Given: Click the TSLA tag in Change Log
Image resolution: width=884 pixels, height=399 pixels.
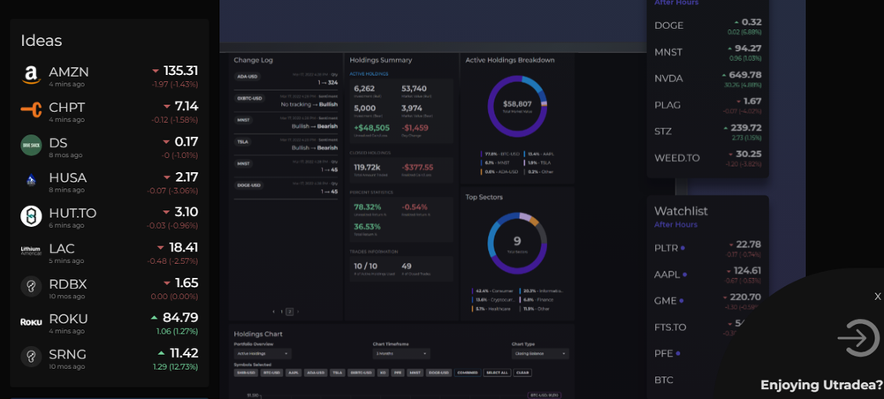Looking at the screenshot, I should click(x=243, y=142).
